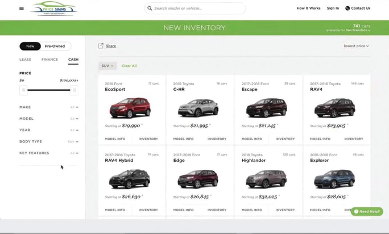The image size is (389, 234).
Task: Expand the Make filter dropdown
Action: point(74,107)
